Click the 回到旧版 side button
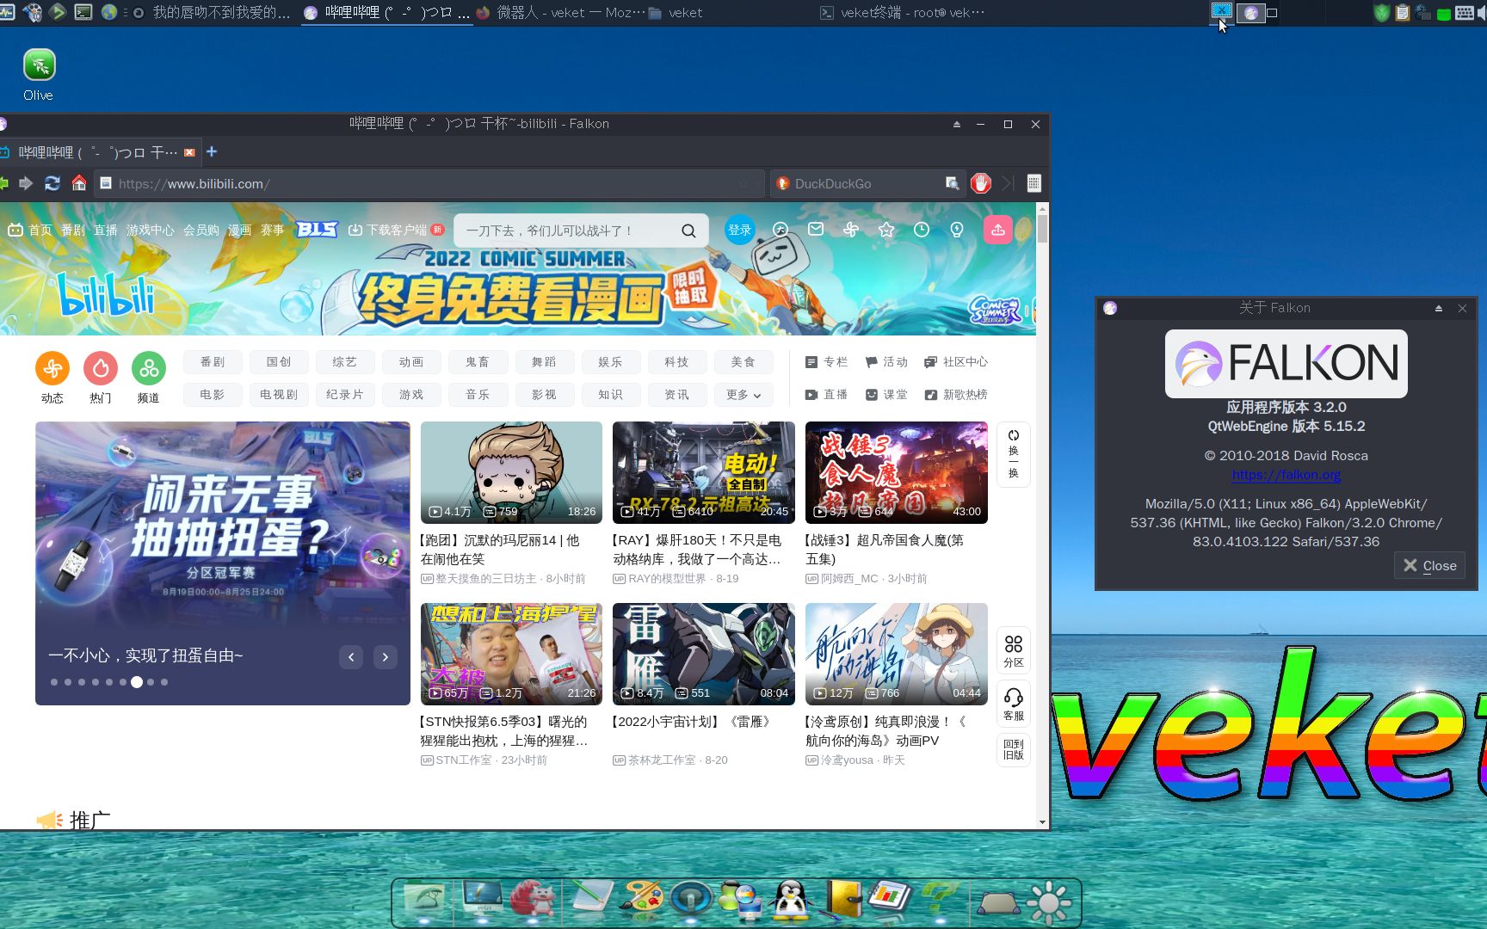The image size is (1487, 929). click(x=1014, y=750)
